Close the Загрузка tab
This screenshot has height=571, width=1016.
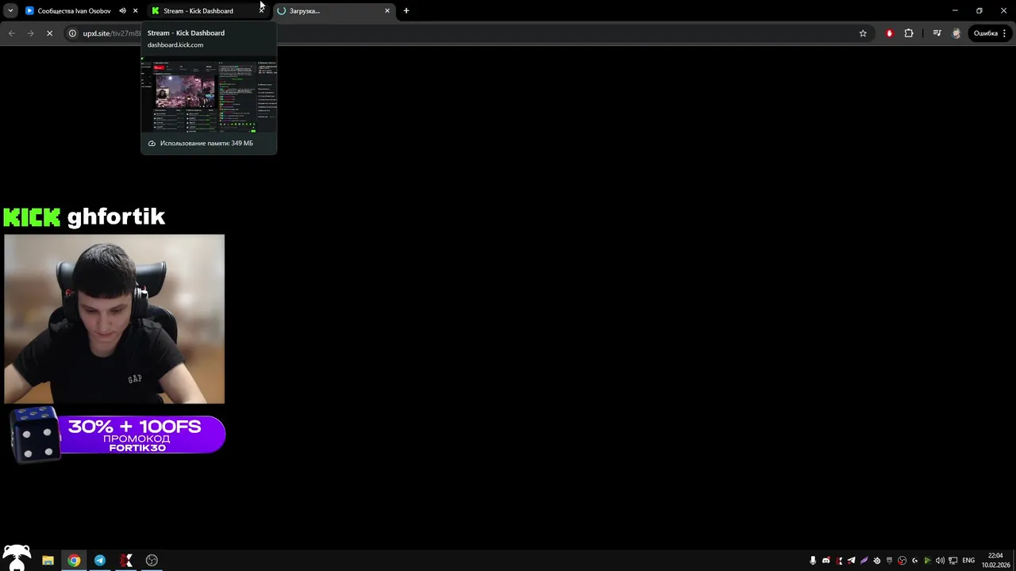point(387,10)
